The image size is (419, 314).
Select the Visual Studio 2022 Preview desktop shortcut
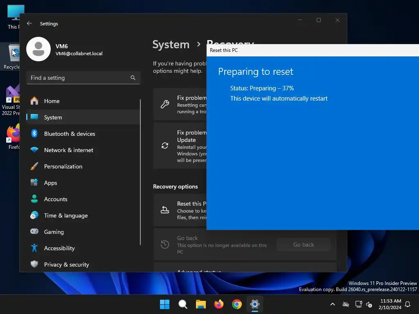coord(10,100)
